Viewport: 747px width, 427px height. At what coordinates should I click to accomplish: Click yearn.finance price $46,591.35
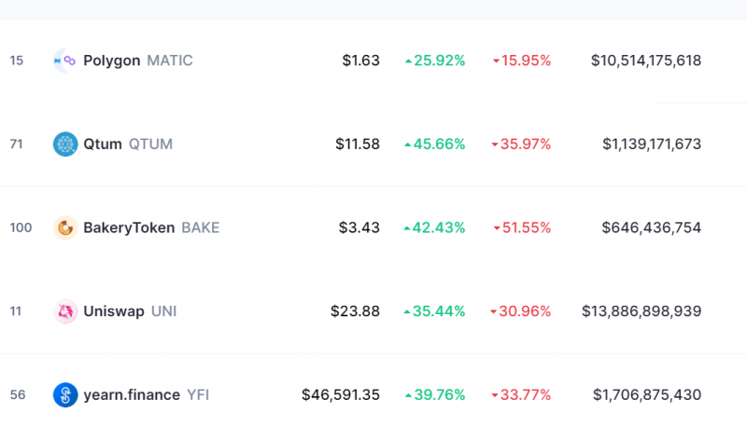coord(341,394)
